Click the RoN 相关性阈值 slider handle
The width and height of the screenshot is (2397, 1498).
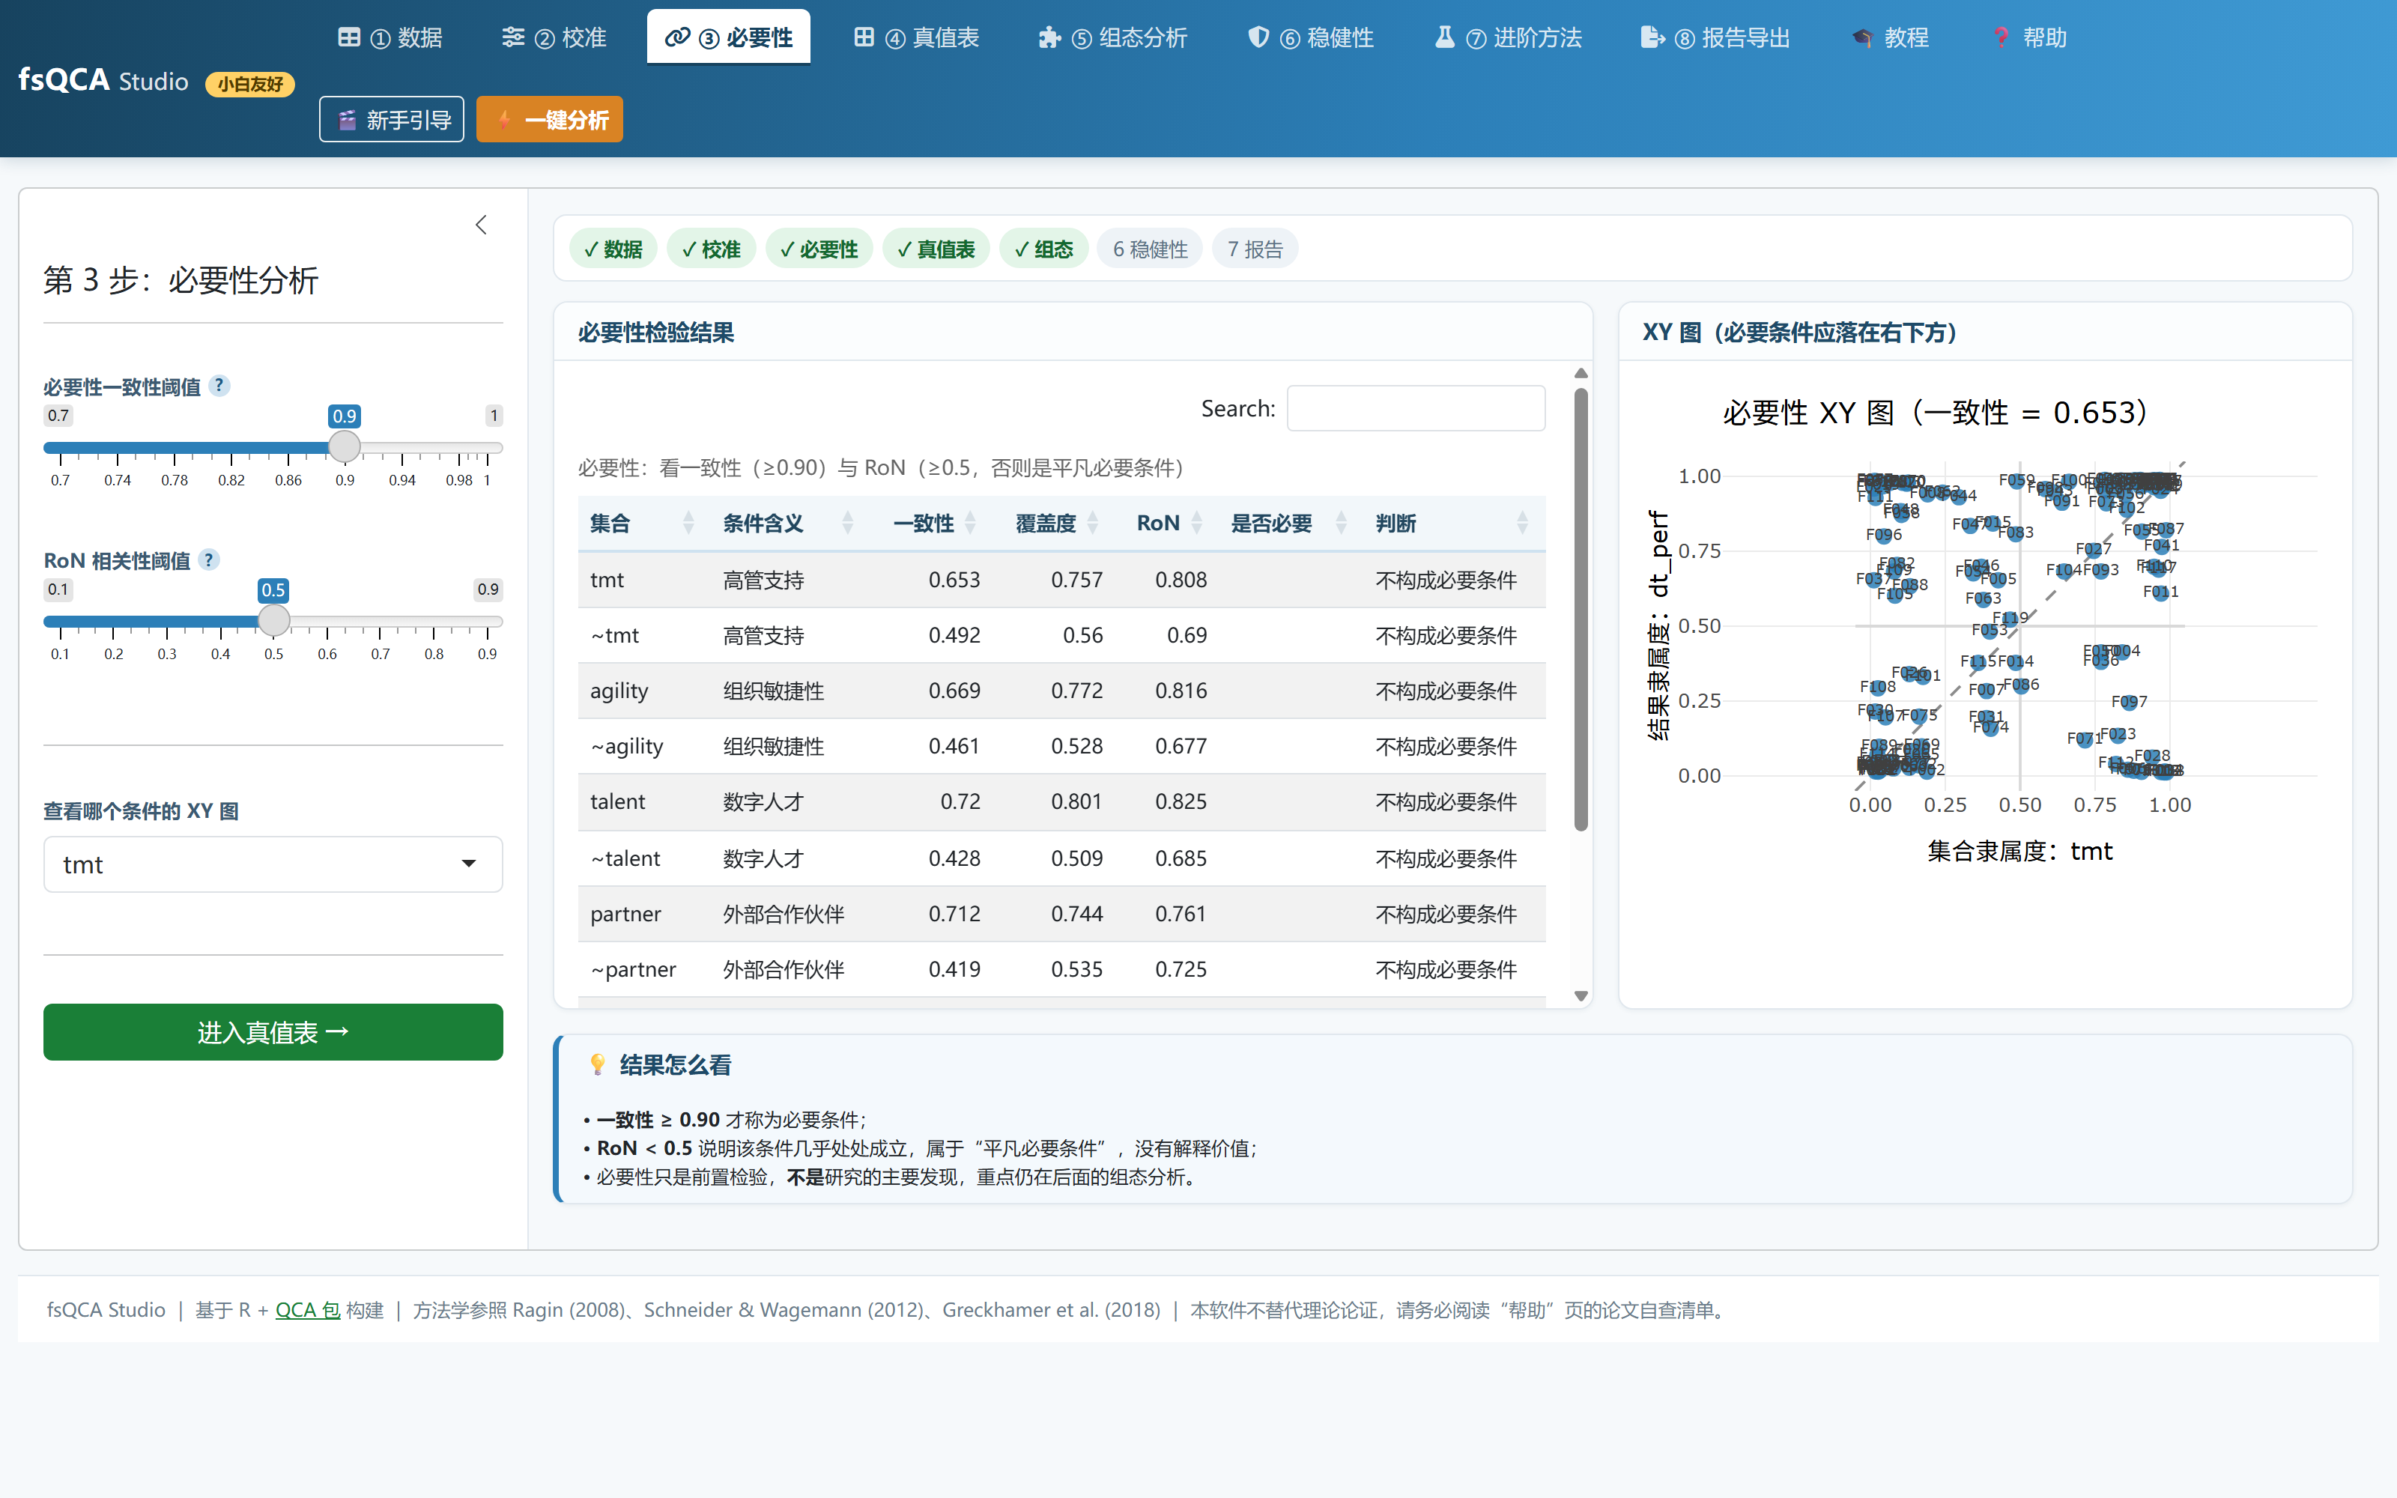pos(273,621)
